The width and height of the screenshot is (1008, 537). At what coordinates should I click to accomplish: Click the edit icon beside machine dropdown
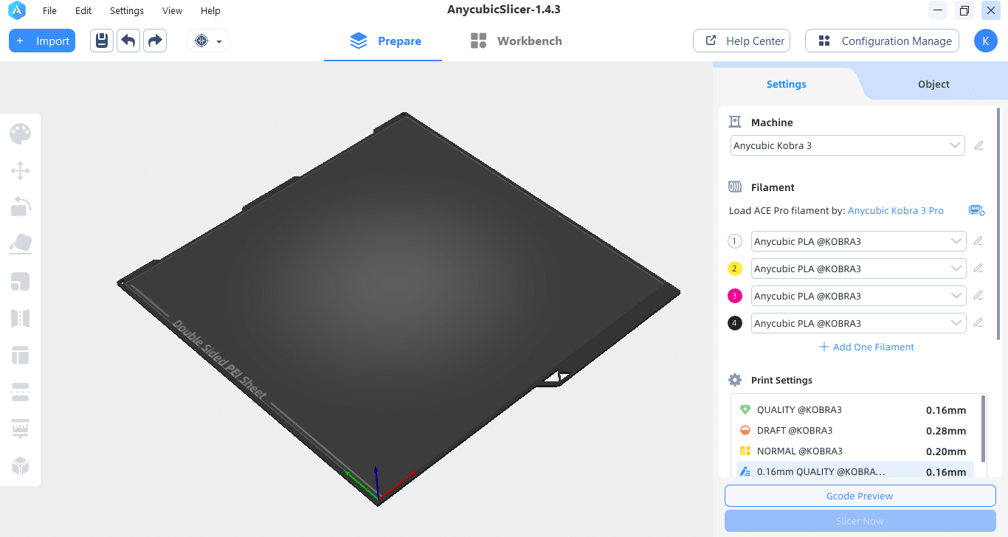tap(978, 145)
